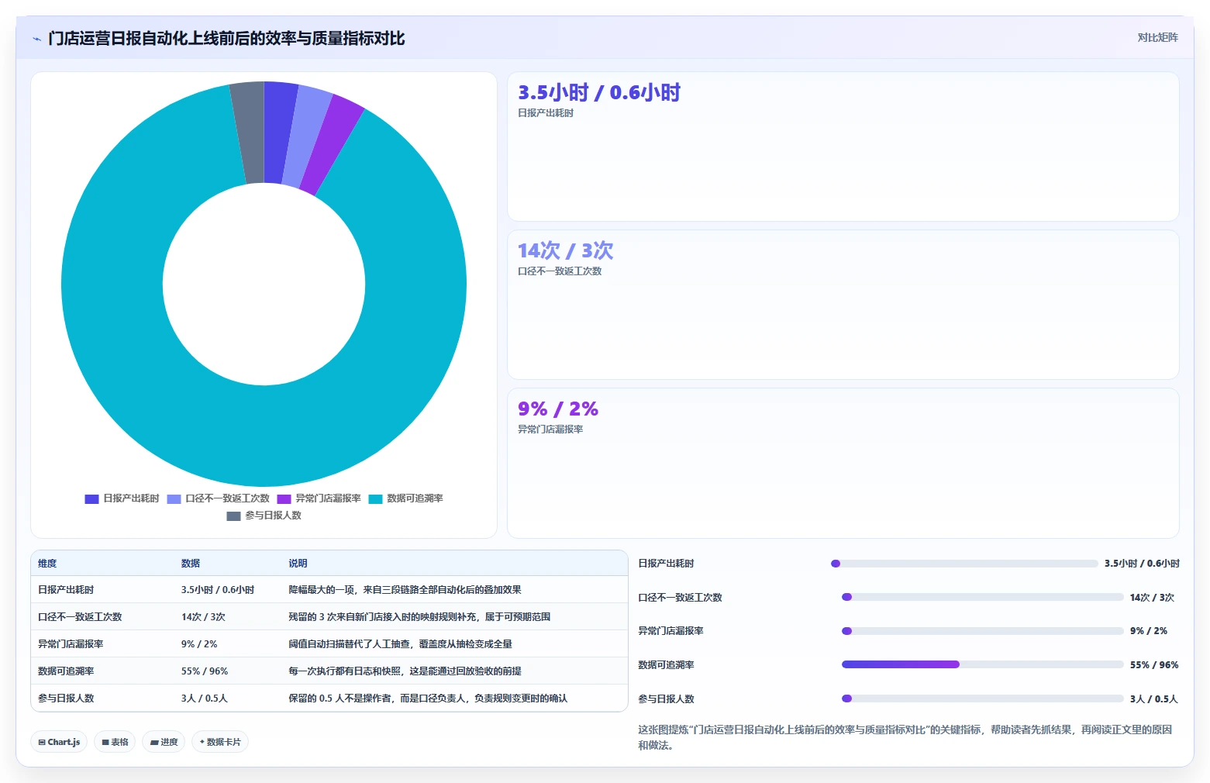Select the 异常门店漏报率 table row label
The width and height of the screenshot is (1210, 783).
tap(71, 644)
